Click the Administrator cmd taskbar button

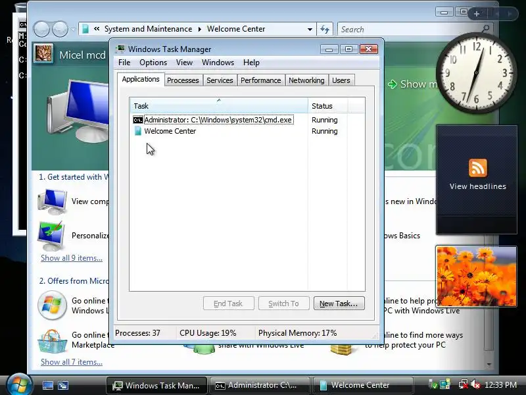click(x=259, y=385)
